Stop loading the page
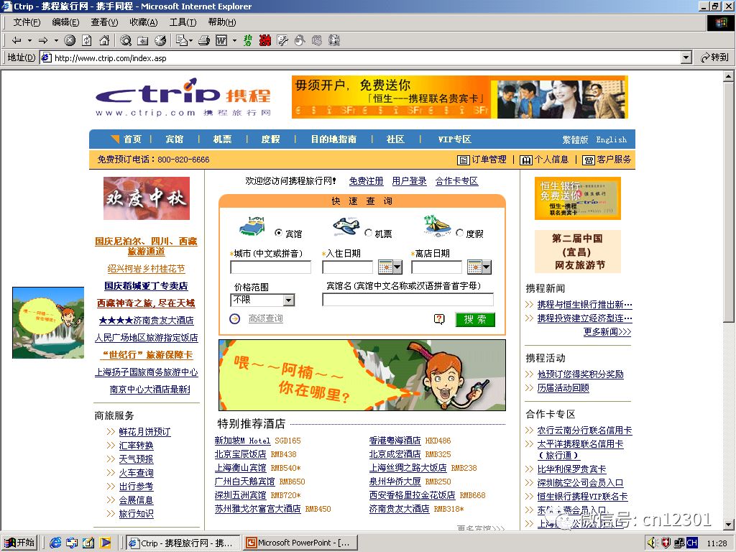This screenshot has width=736, height=552. coord(70,41)
